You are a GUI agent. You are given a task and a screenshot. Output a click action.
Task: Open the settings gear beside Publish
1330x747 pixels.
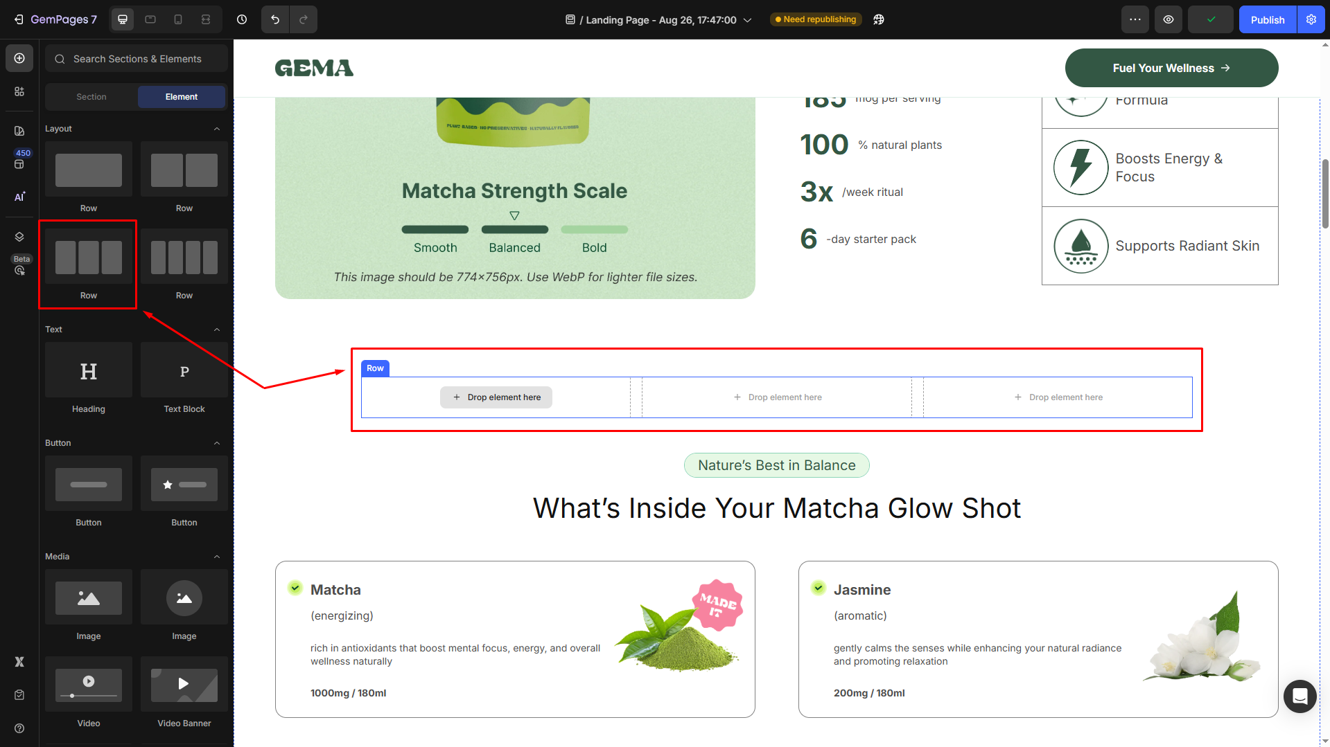tap(1311, 19)
